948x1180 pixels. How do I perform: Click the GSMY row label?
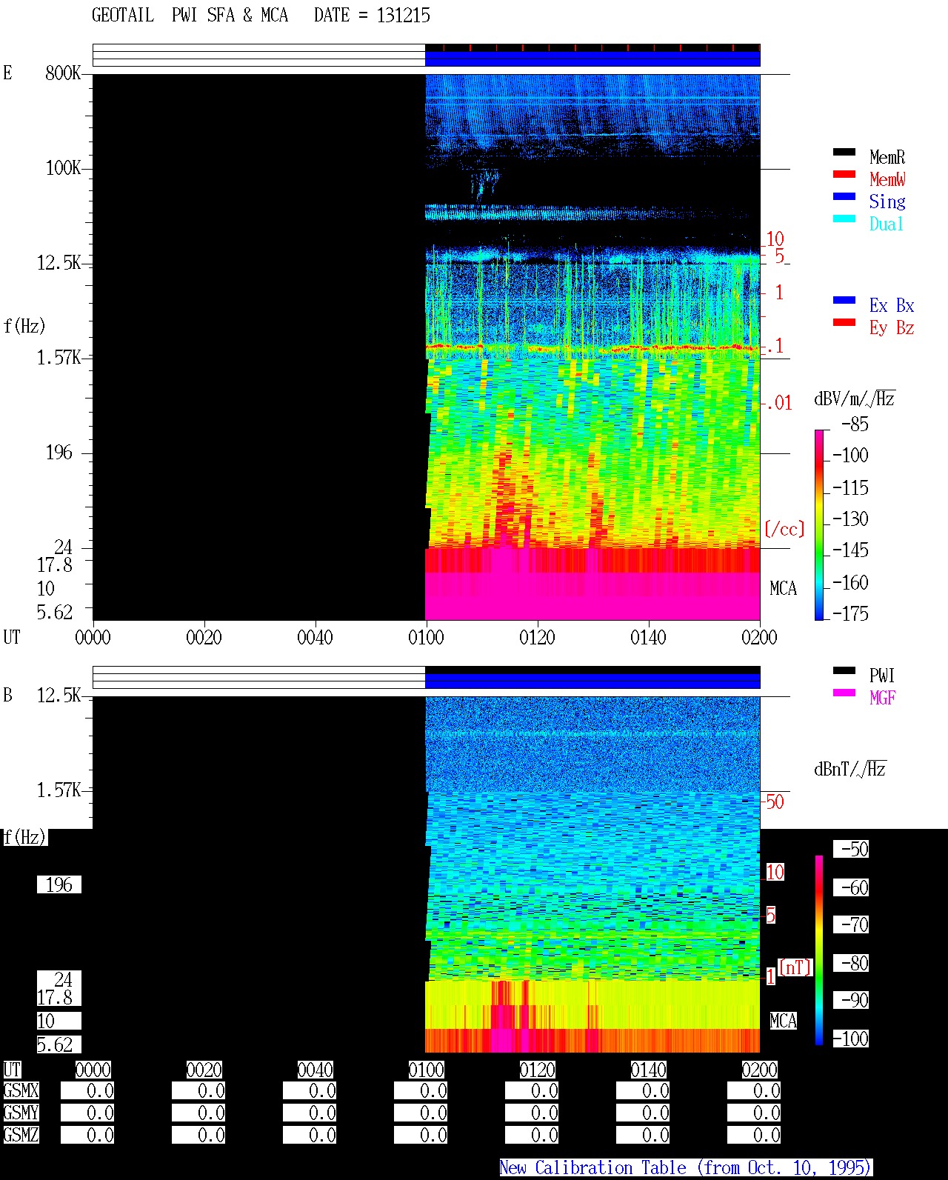pos(21,1113)
